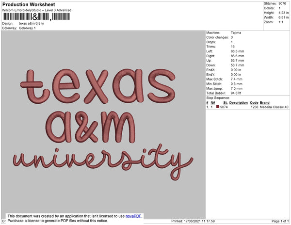
Task: Click the Brand column header
Action: pos(265,103)
